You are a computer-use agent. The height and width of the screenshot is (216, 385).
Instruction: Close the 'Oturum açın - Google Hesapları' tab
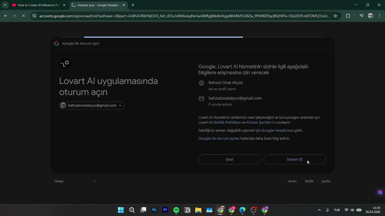coord(124,5)
